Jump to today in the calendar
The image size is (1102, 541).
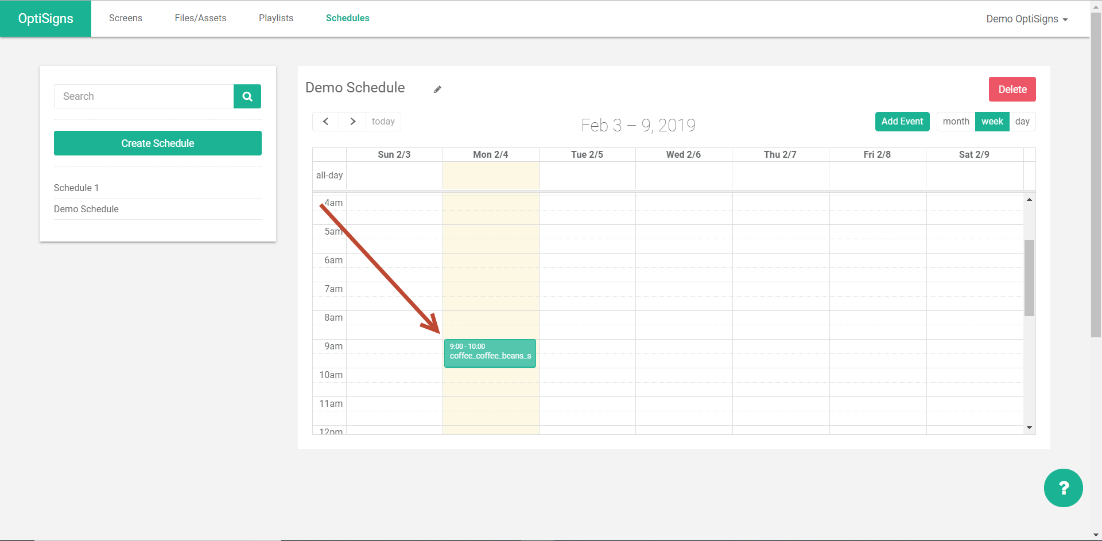pos(383,122)
